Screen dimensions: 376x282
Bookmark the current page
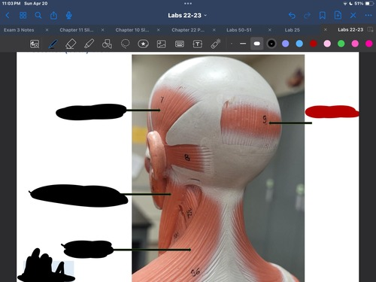(323, 16)
